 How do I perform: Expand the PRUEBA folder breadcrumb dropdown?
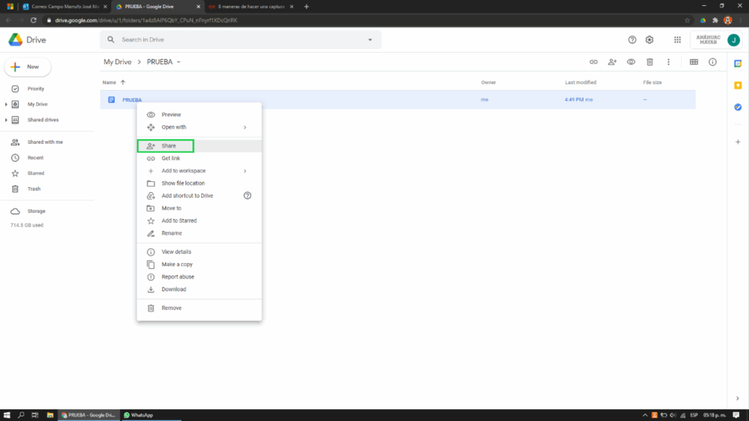178,62
